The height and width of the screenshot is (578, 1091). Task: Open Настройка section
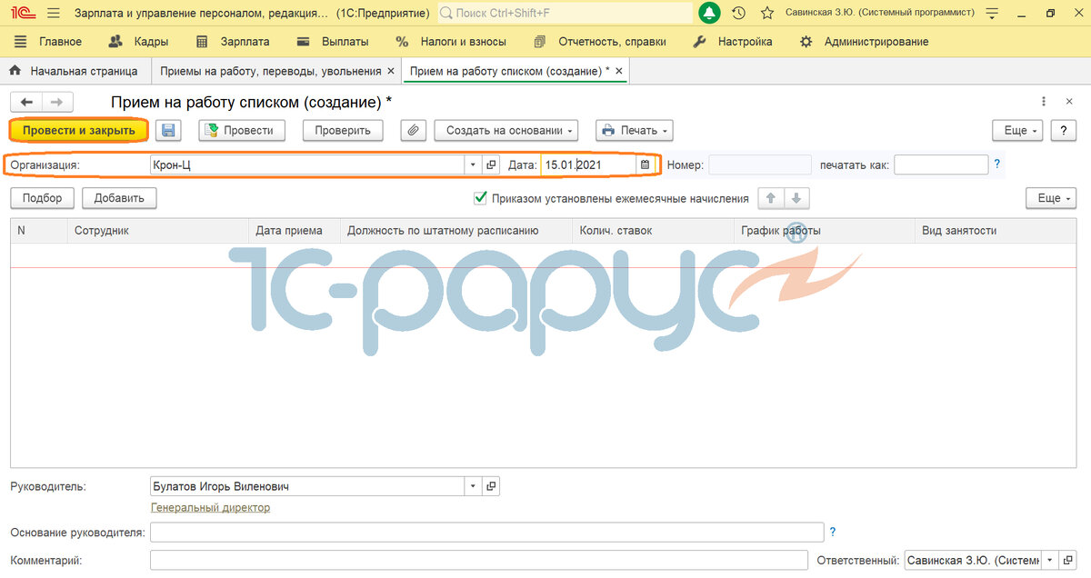pyautogui.click(x=733, y=42)
